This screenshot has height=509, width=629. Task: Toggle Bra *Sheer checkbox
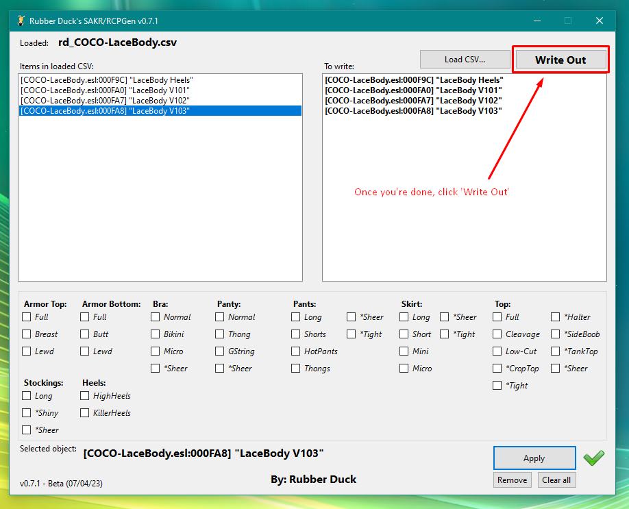pos(156,368)
